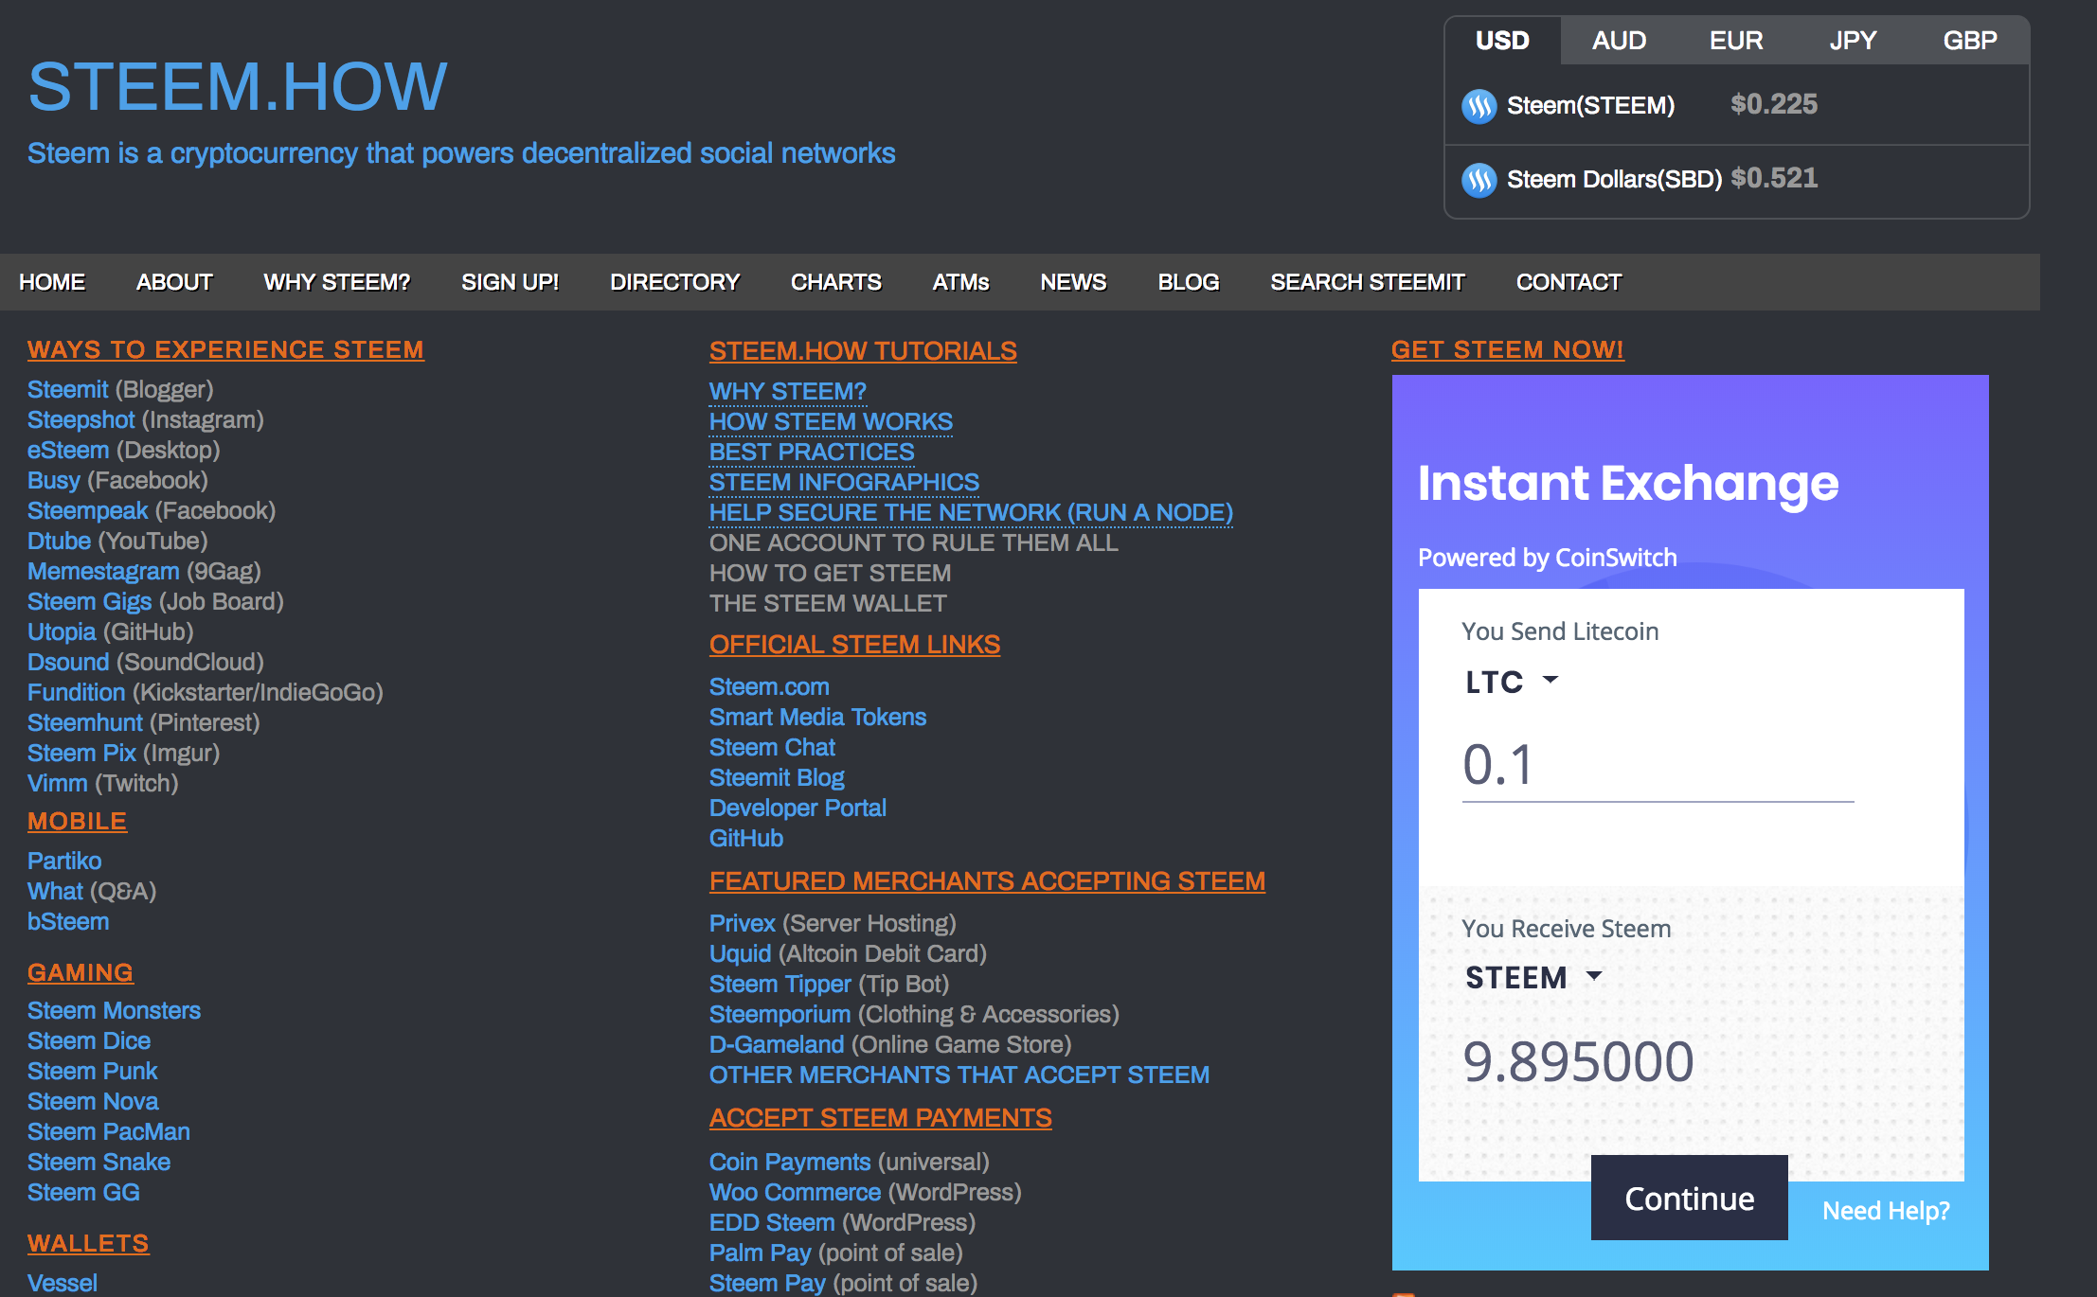
Task: Click the receive amount 9.895000 field
Action: tap(1578, 1061)
